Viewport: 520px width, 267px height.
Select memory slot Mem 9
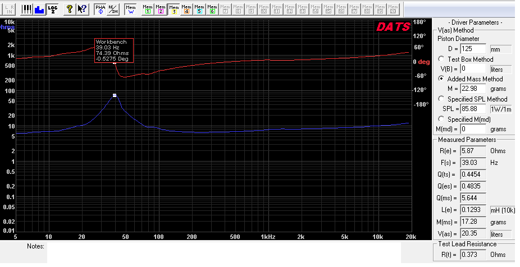tap(251, 10)
